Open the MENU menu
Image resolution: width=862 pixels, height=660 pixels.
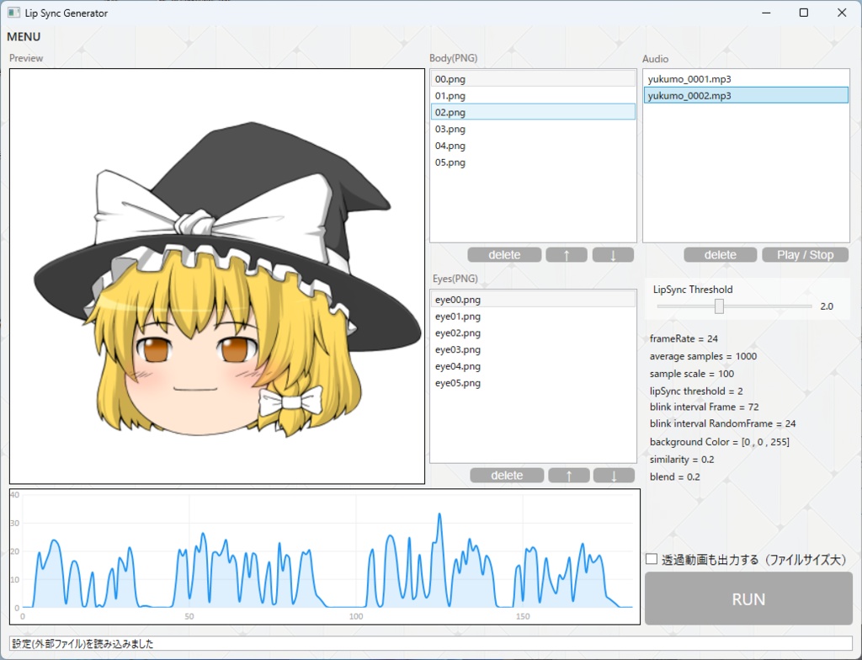click(x=23, y=36)
